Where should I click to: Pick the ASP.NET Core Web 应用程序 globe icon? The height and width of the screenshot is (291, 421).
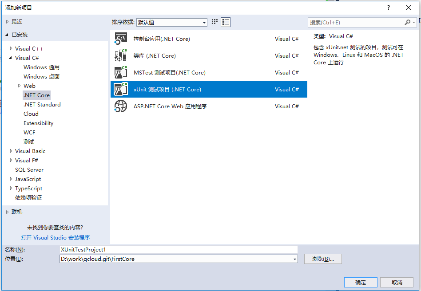pos(120,106)
